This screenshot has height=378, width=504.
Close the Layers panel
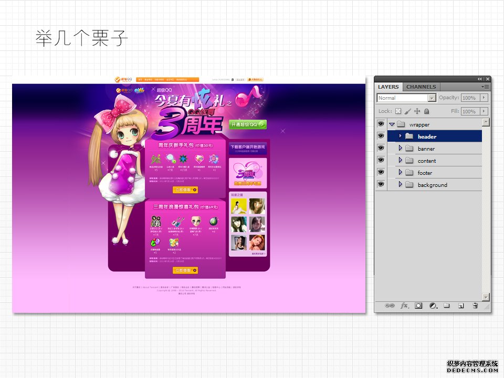[488, 79]
